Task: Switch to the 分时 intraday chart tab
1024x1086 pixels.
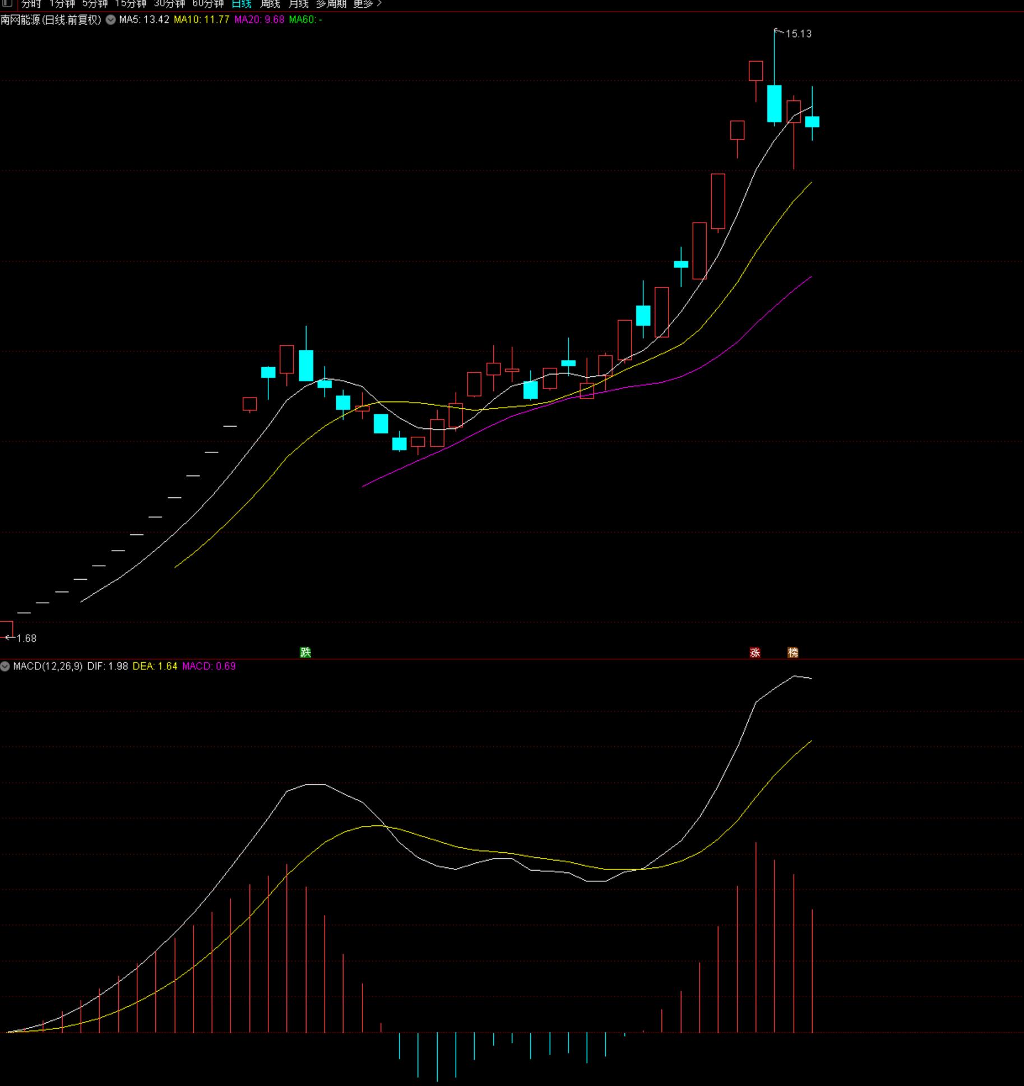Action: tap(31, 4)
